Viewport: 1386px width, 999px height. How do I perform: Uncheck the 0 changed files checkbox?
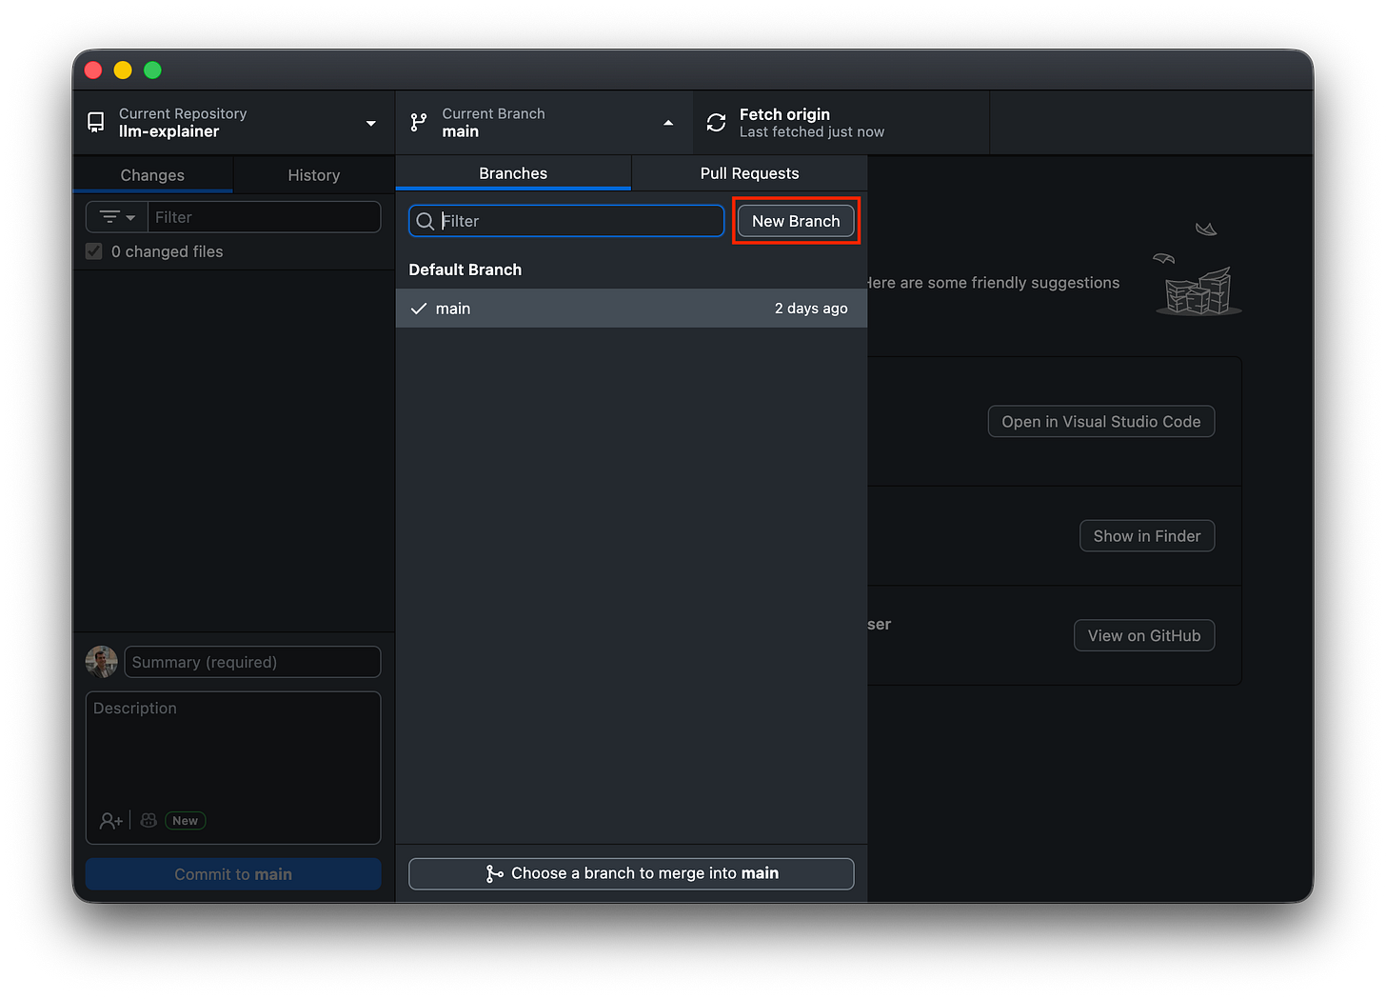93,250
